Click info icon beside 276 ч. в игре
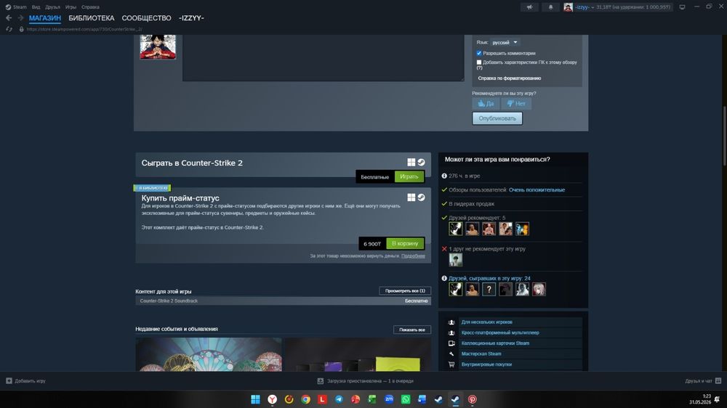The image size is (727, 408). coord(444,176)
